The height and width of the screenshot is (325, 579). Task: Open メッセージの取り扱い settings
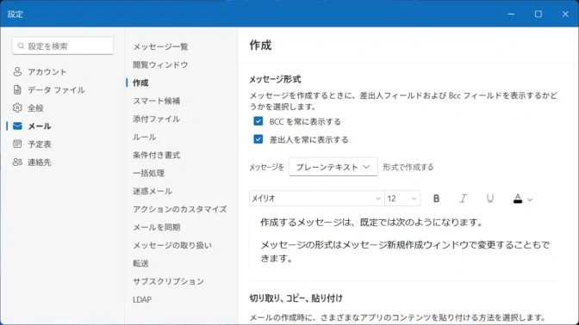coord(172,245)
